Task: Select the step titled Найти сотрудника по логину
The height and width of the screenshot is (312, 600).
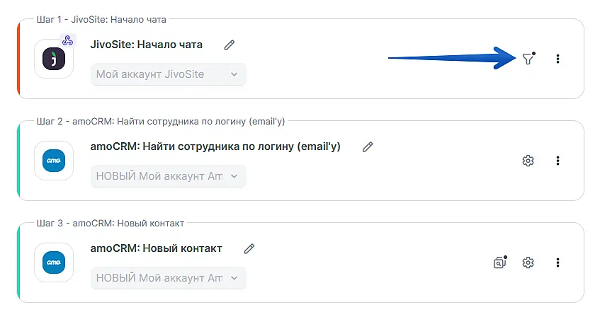Action: 216,146
